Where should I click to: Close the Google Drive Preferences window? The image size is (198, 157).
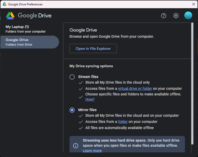[194, 4]
